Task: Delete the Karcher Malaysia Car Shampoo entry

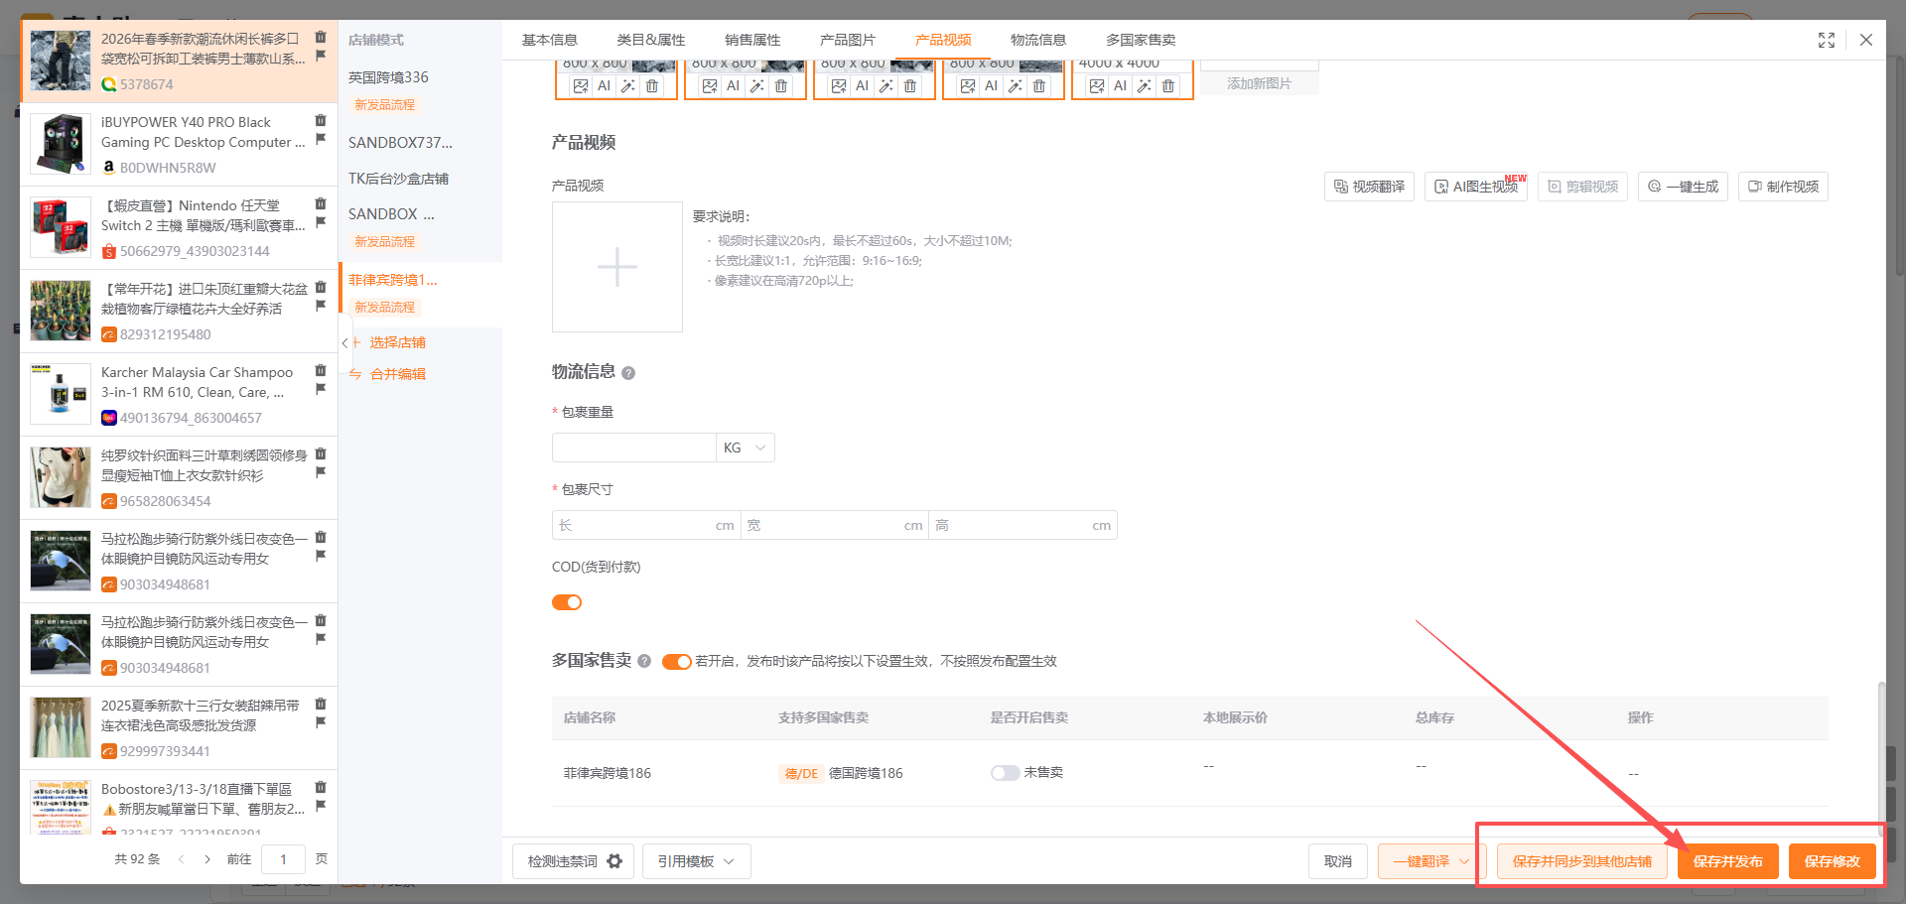Action: pyautogui.click(x=321, y=370)
